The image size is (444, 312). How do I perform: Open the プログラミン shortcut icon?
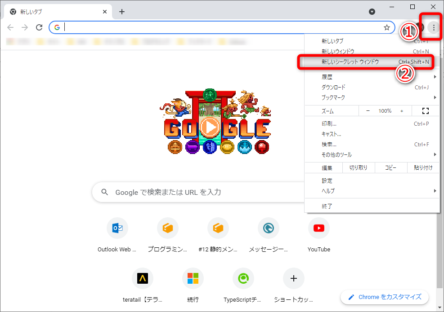click(x=168, y=228)
